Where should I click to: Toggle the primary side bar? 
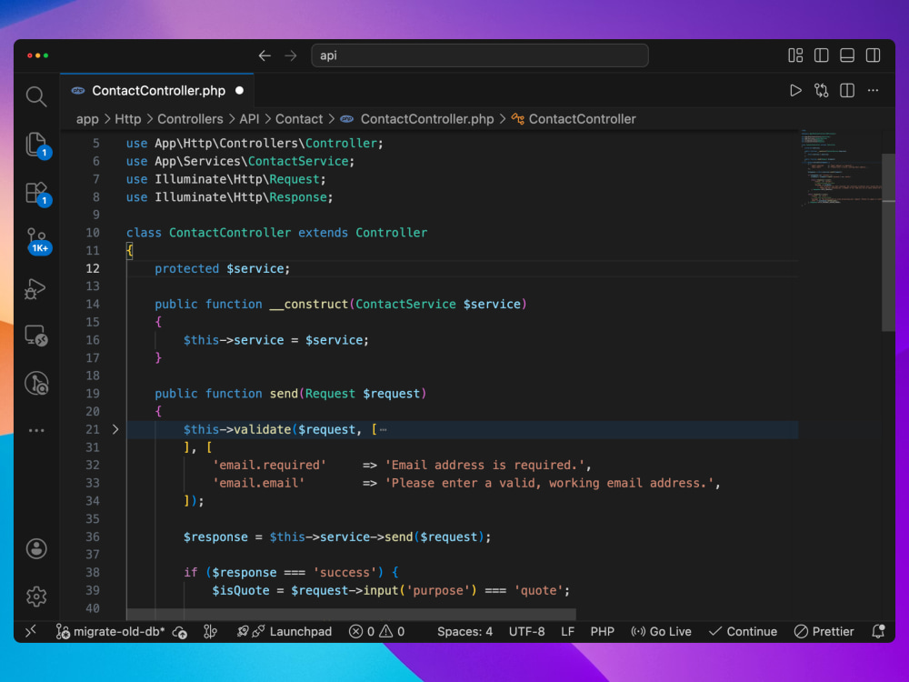pos(821,55)
